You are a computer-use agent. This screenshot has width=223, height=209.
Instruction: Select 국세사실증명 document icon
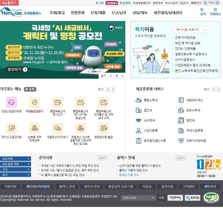pos(181,130)
